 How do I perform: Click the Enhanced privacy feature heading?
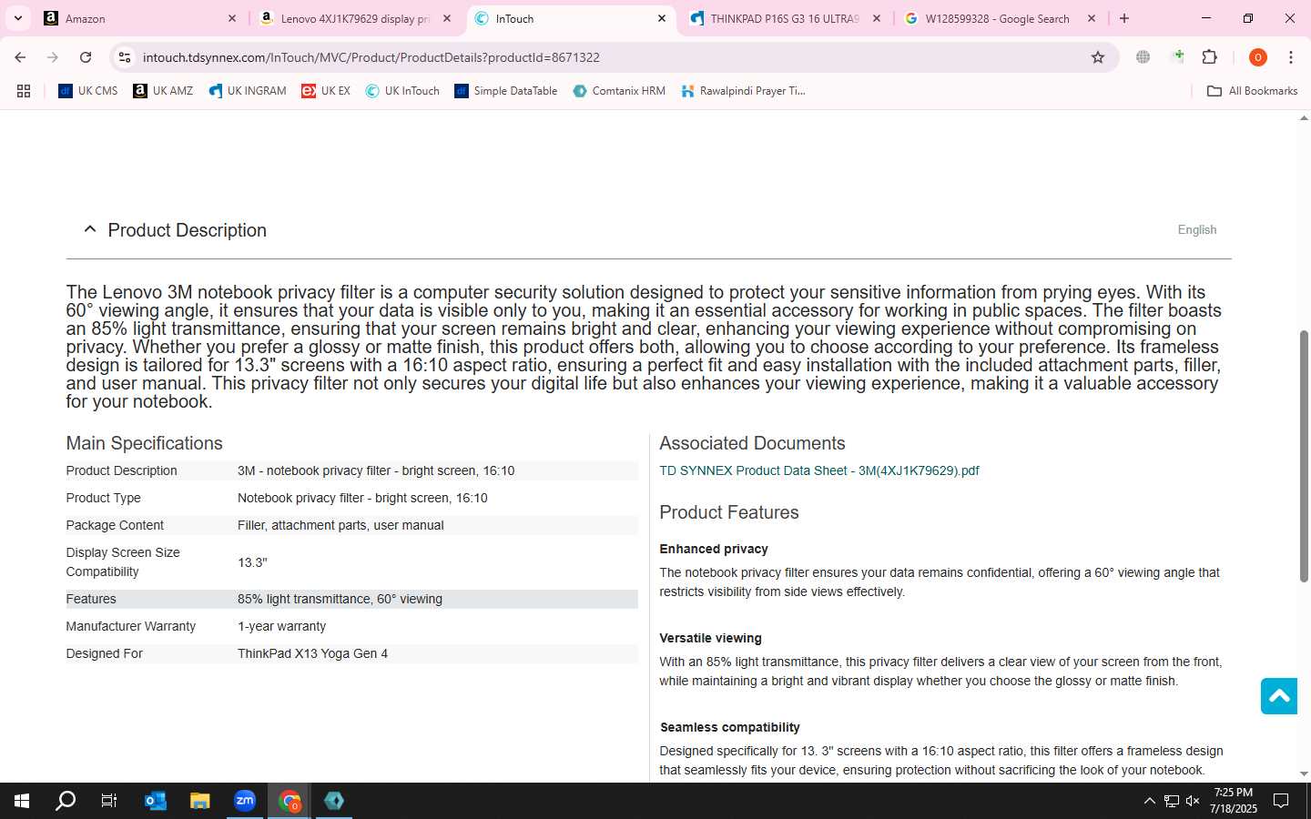coord(714,549)
